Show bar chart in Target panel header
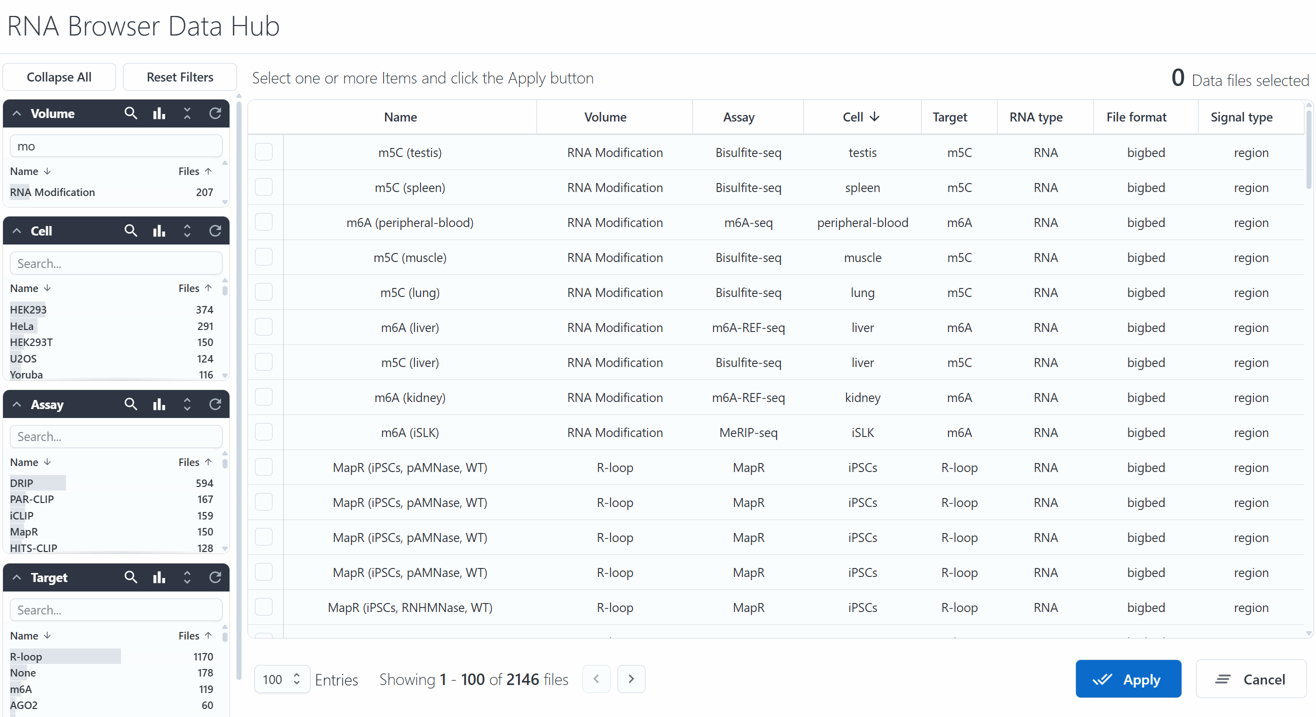The image size is (1316, 717). point(159,577)
